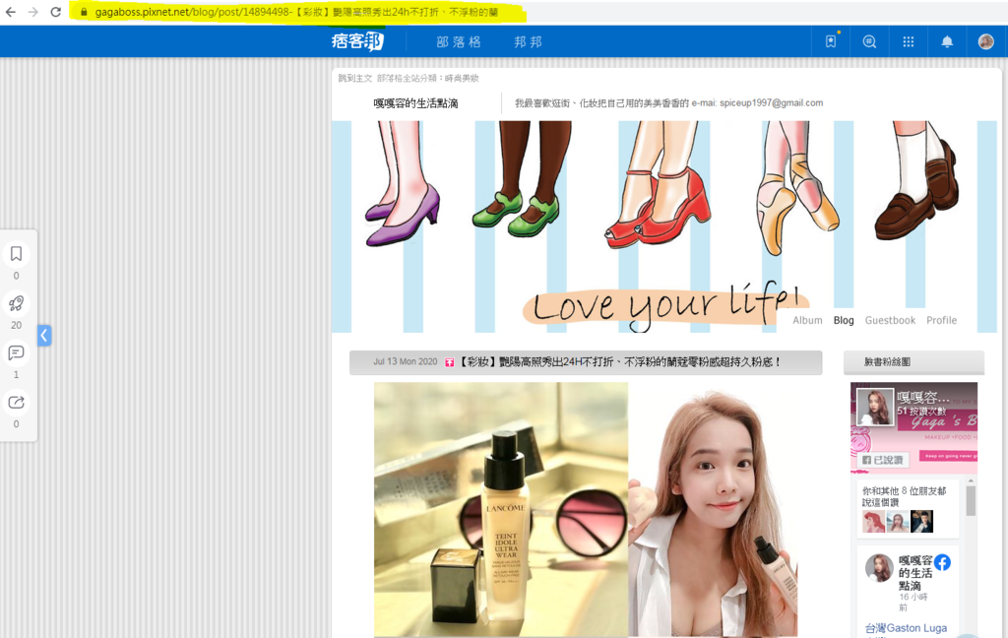This screenshot has height=638, width=1008.
Task: Open bookmark collection icon in header
Action: click(831, 41)
